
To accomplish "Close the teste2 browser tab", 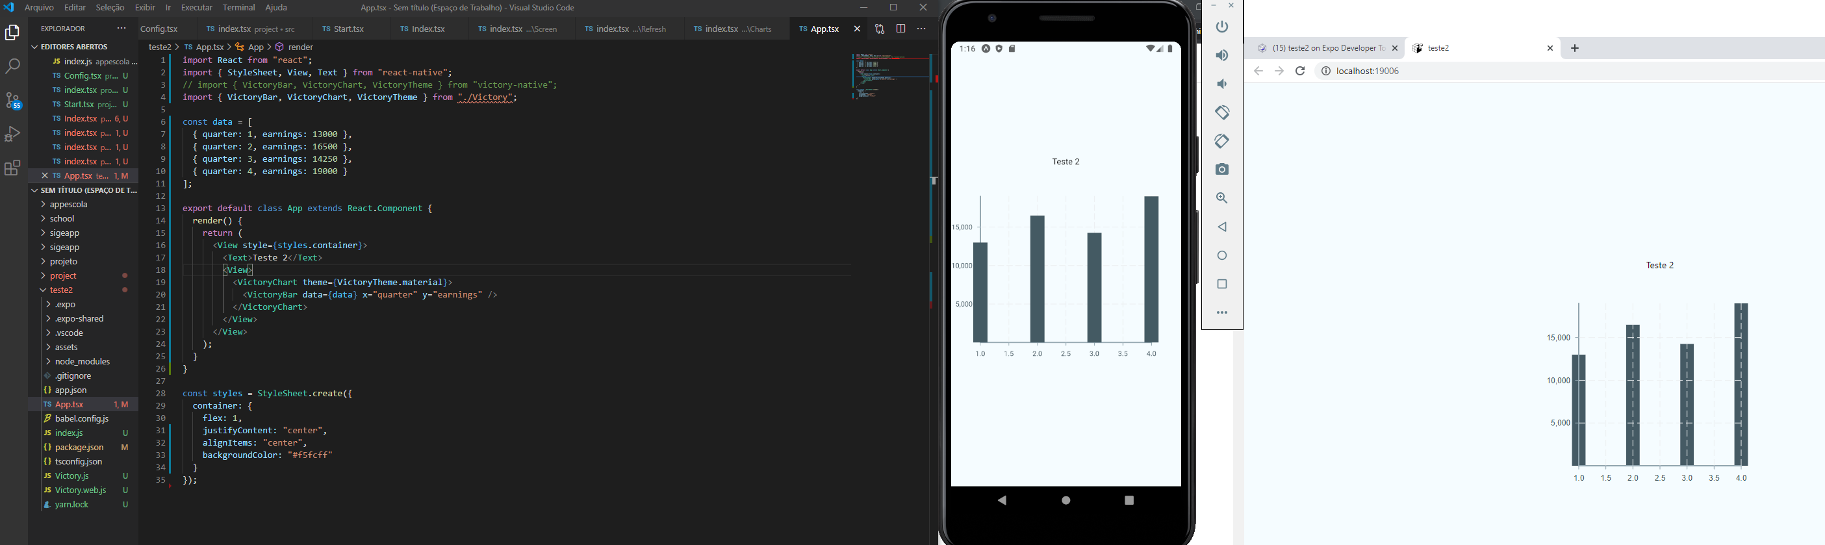I will [1550, 48].
